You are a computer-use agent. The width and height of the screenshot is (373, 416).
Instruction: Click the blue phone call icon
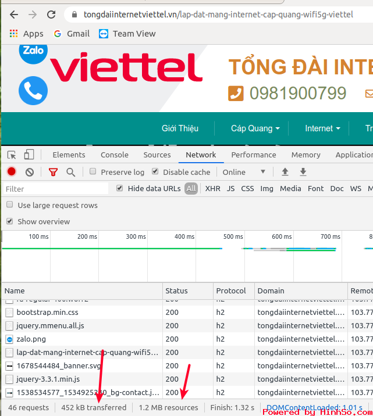33,91
